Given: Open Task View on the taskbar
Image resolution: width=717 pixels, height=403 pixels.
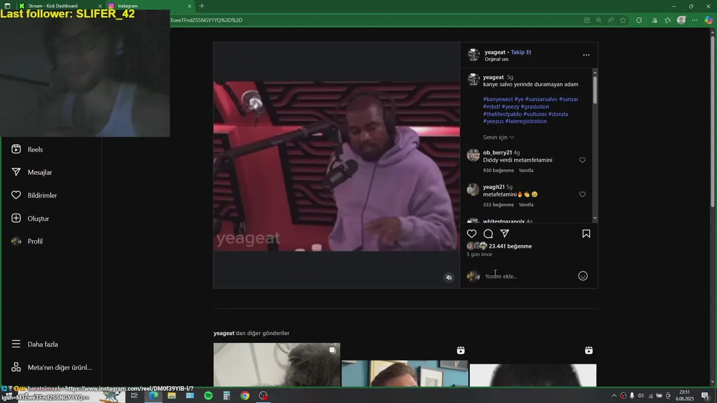Looking at the screenshot, I should 134,396.
